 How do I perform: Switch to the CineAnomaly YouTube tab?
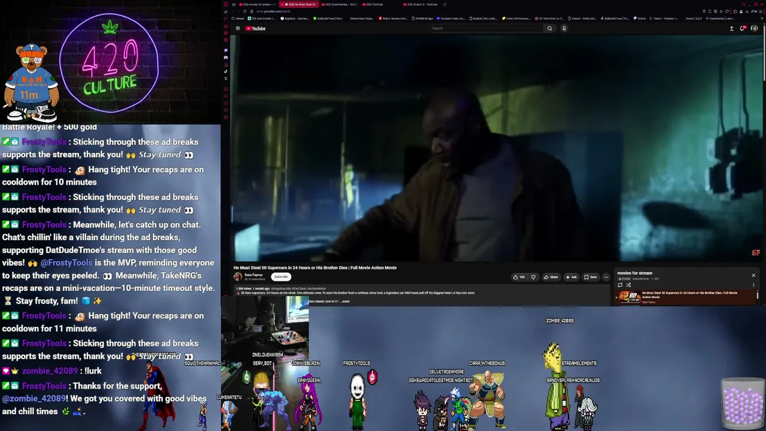[x=339, y=4]
